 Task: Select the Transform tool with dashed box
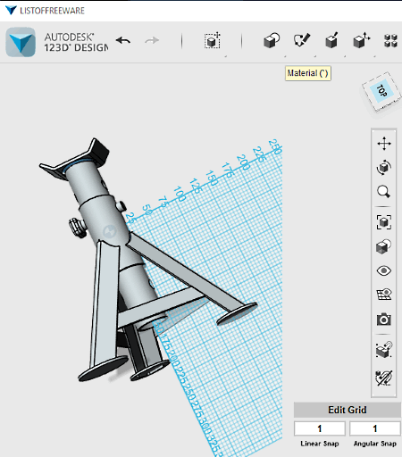pos(213,40)
